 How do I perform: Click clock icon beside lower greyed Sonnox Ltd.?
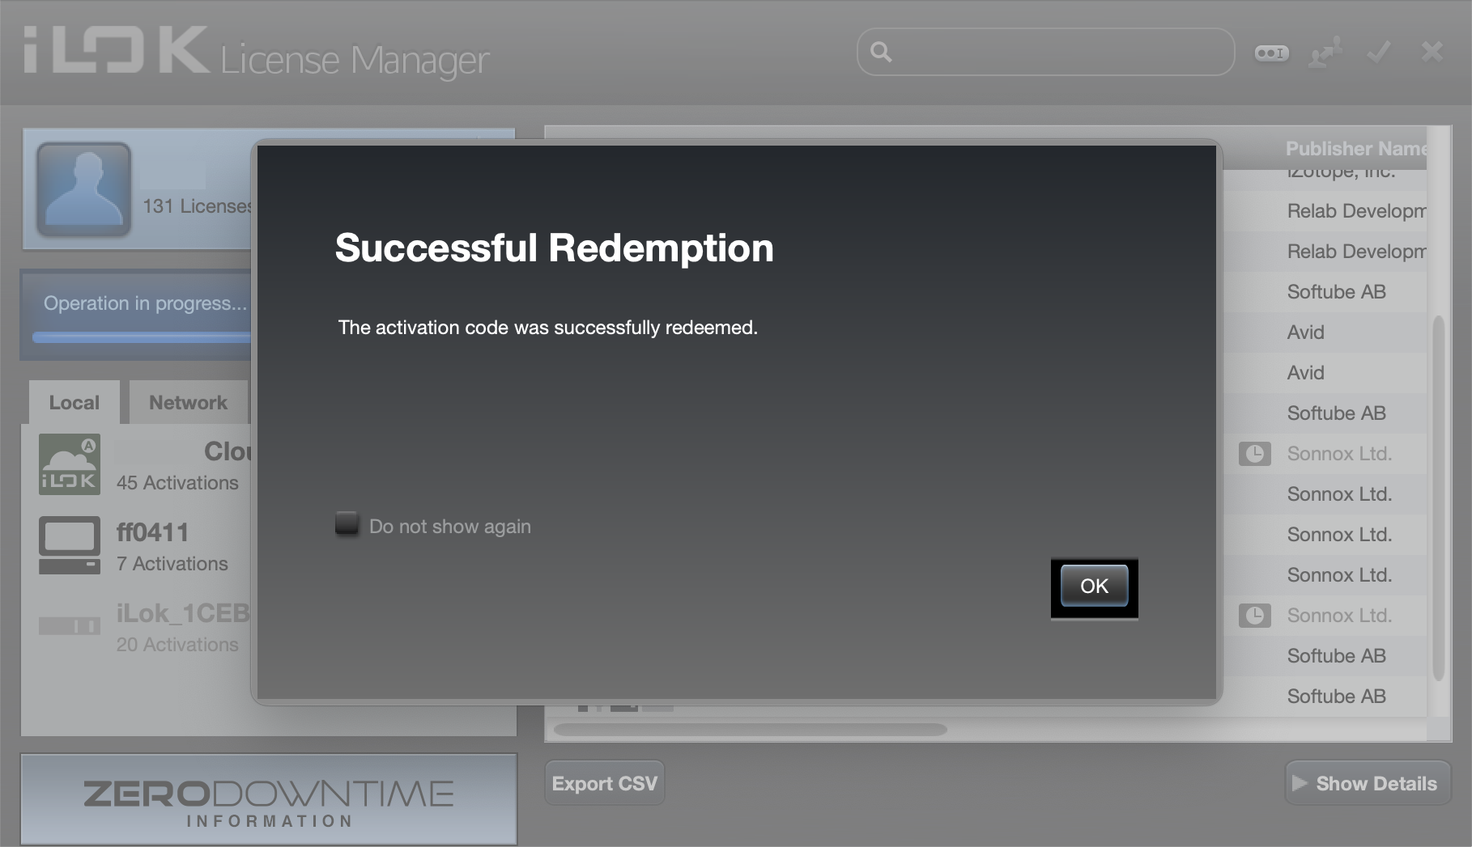click(1254, 616)
